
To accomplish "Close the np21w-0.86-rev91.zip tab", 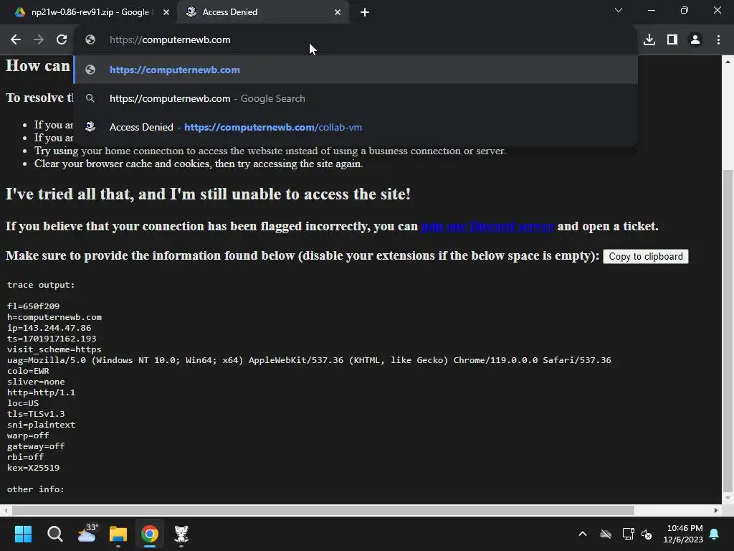I will point(166,12).
